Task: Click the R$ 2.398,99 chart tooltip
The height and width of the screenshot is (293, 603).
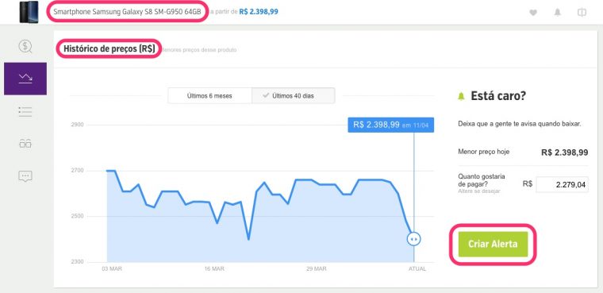Action: (390, 125)
